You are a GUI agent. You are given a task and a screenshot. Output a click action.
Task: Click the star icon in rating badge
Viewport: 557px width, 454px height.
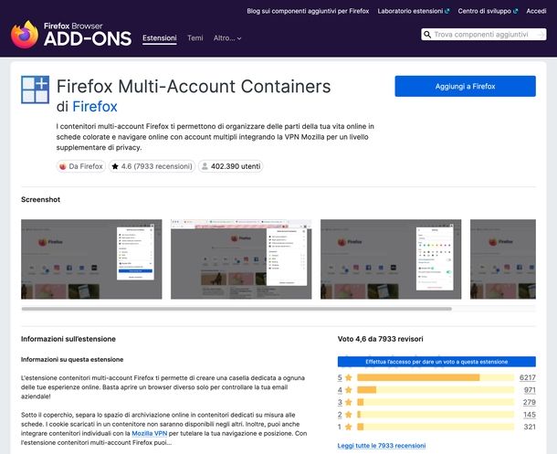click(x=115, y=166)
